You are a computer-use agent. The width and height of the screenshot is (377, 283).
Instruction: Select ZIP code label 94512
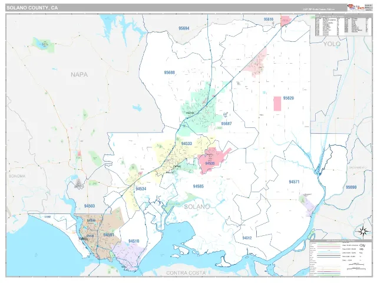(247, 238)
